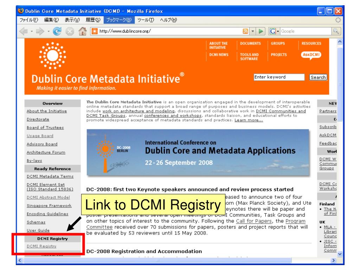Viewport: 360px width, 270px height.
Task: Click the horizontal scrollbar left arrow
Action: coord(20,261)
